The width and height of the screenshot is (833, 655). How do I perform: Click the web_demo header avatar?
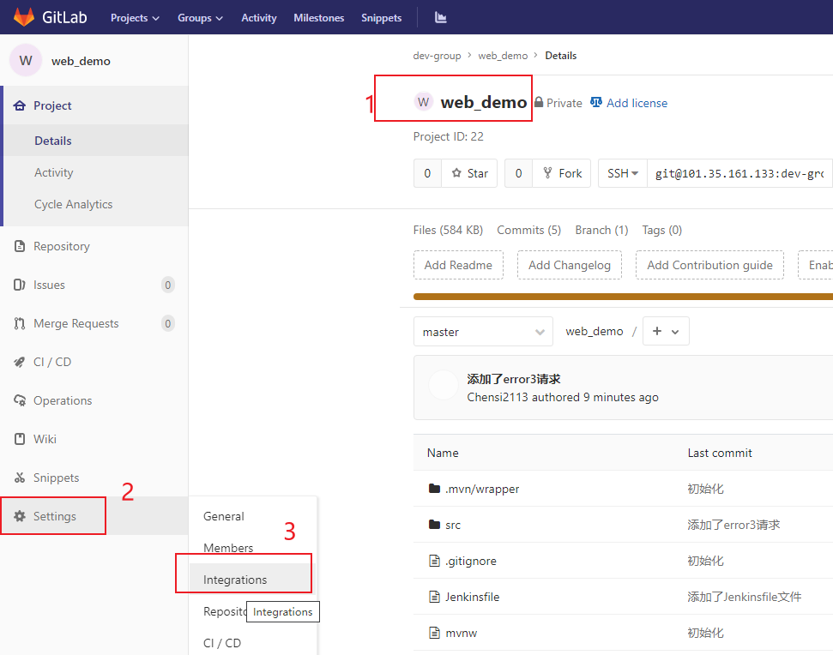[x=424, y=102]
